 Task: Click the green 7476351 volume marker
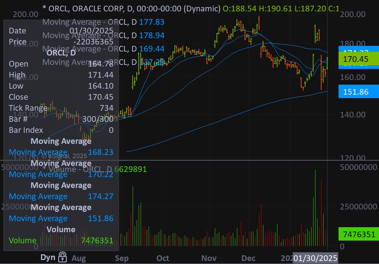[359, 234]
